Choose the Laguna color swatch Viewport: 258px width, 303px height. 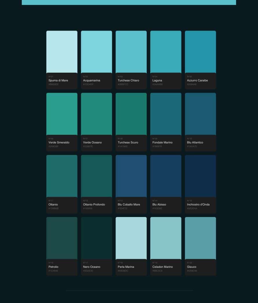coord(166,52)
